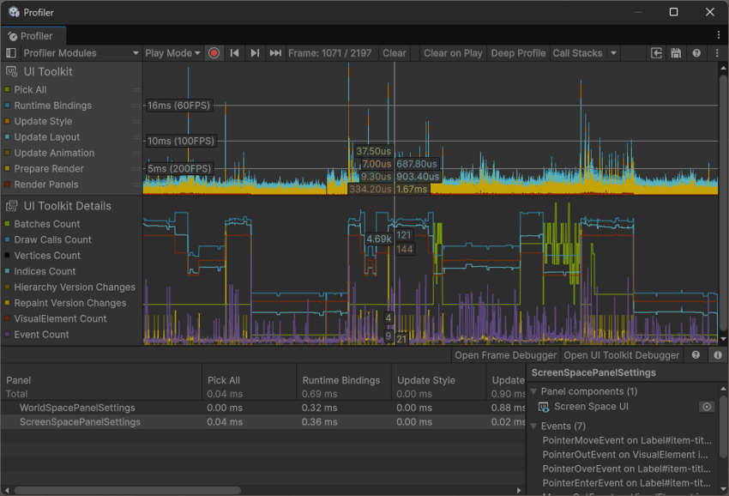Toggle Event Count chart series

click(7, 335)
